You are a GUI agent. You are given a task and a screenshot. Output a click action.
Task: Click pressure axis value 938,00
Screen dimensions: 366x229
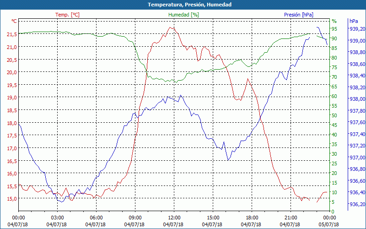[356, 99]
